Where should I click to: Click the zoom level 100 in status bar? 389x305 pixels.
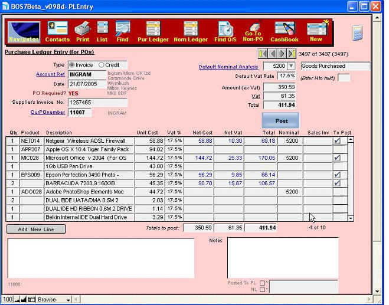(x=8, y=300)
